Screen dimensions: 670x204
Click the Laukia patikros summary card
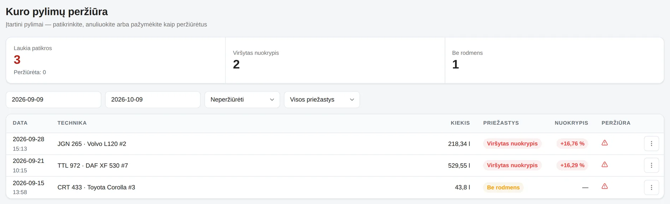click(x=116, y=60)
